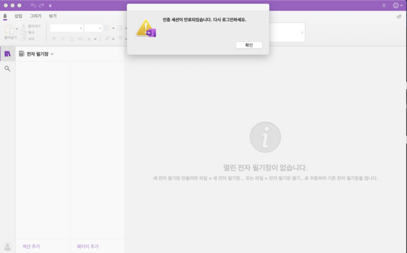Expand the bullet list style arrow
Viewport: 407px width, 253px height.
point(113,28)
